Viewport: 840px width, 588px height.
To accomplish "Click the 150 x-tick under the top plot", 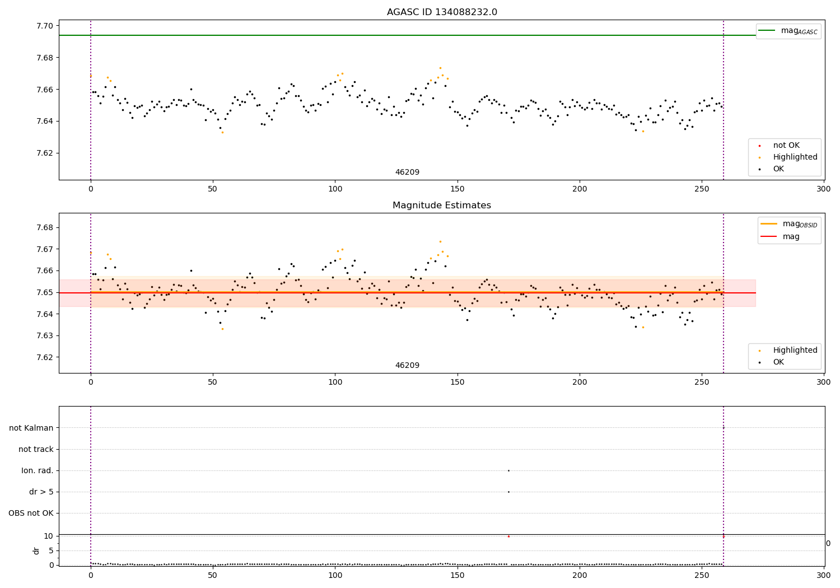I will pyautogui.click(x=458, y=189).
